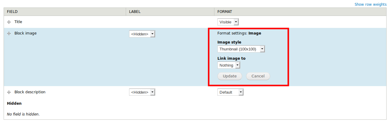Click the Update button
Viewport: 389px width, 123px height.
click(x=230, y=76)
